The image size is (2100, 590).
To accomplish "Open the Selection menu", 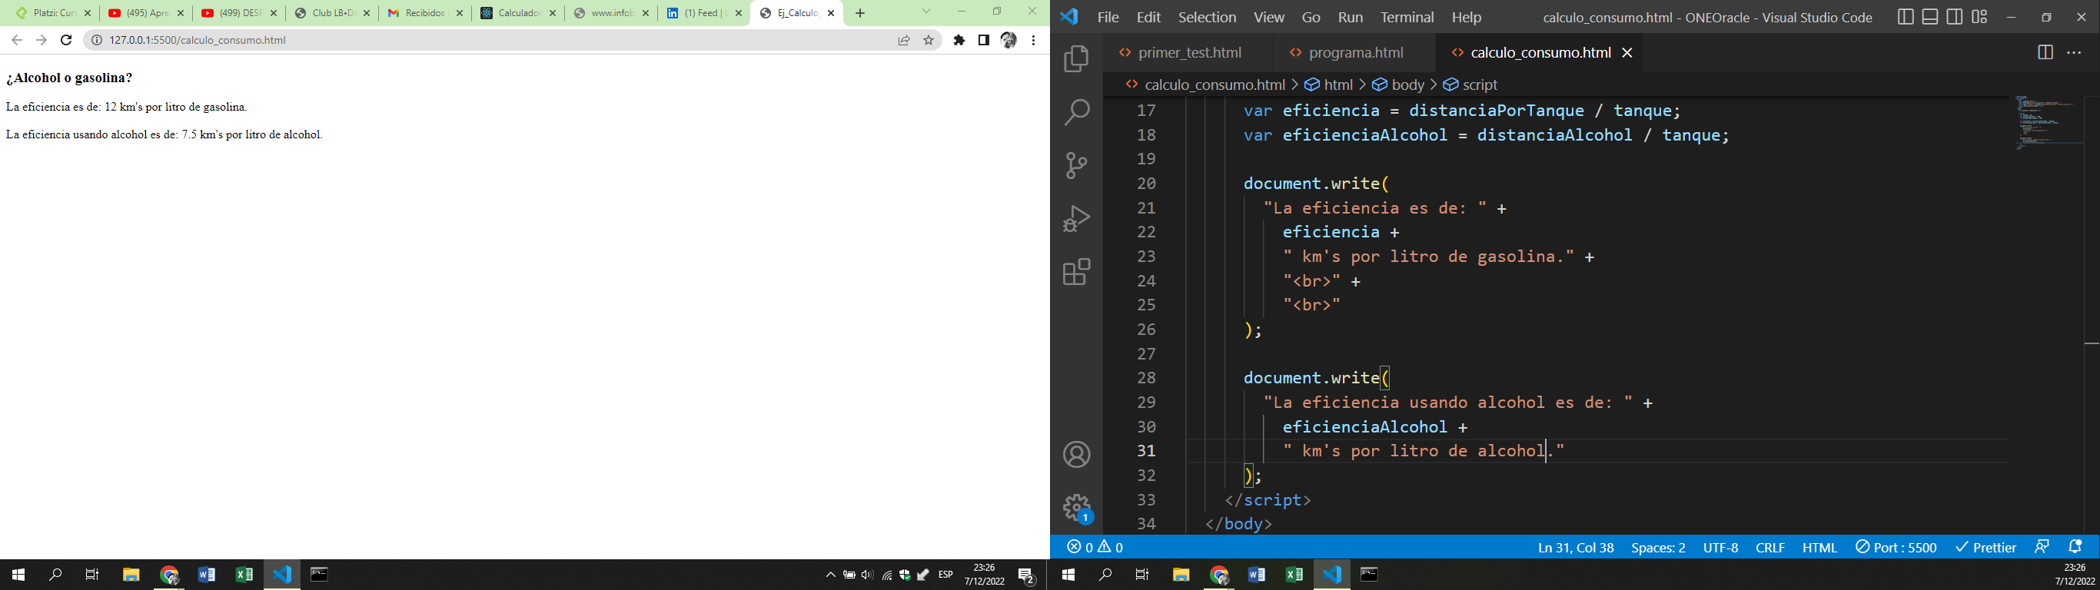I will coord(1208,17).
